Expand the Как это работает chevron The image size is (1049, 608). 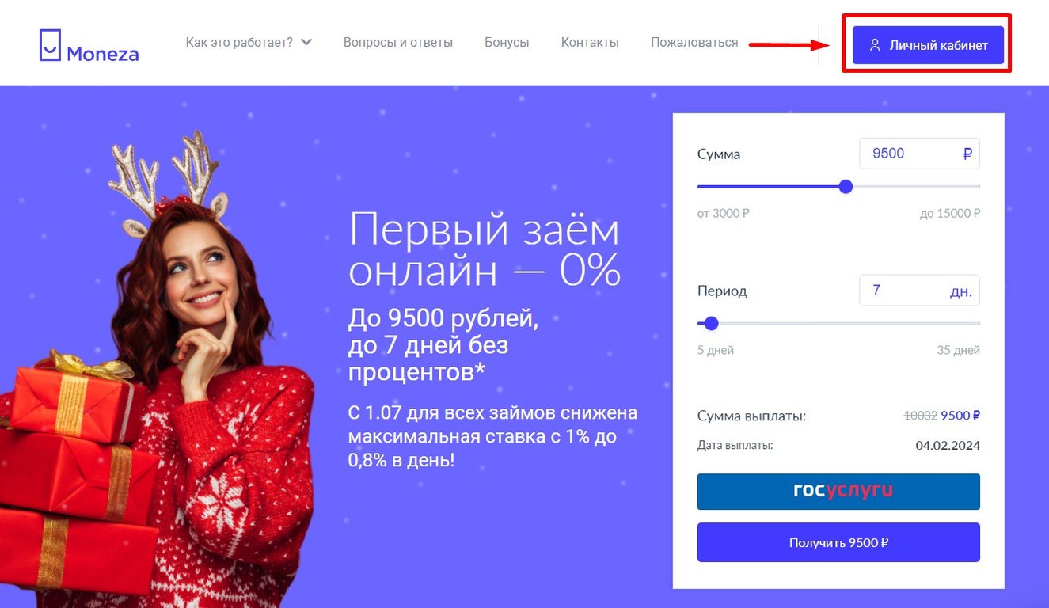click(x=306, y=42)
